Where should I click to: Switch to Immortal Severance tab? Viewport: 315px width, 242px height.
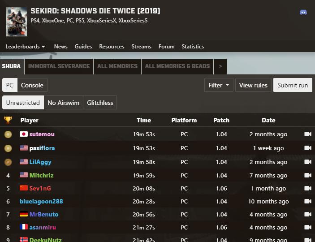(59, 66)
